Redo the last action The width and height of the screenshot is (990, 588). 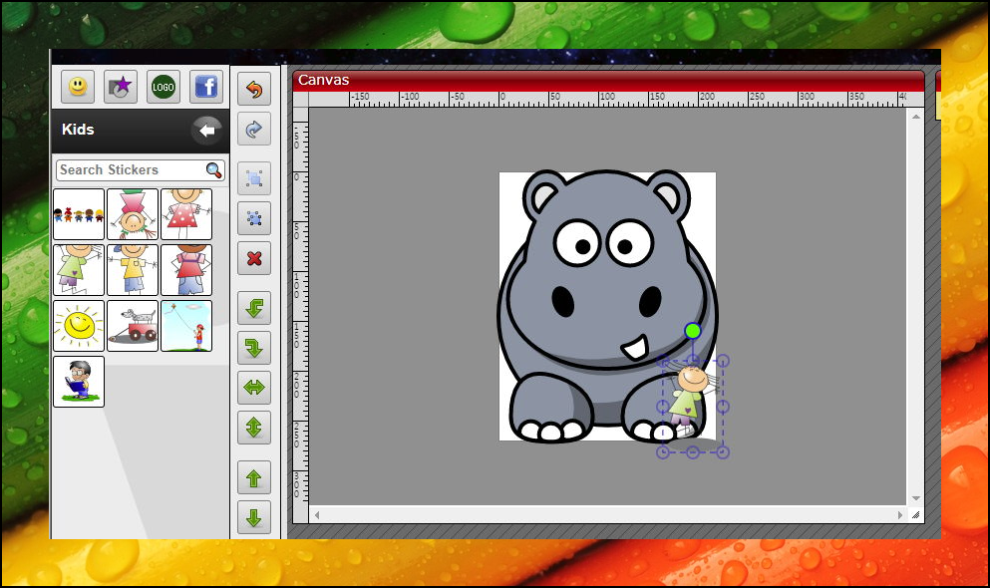click(254, 130)
